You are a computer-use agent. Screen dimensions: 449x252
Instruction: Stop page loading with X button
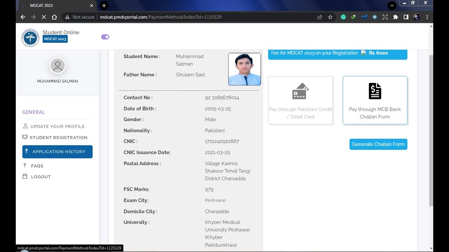tap(44, 17)
